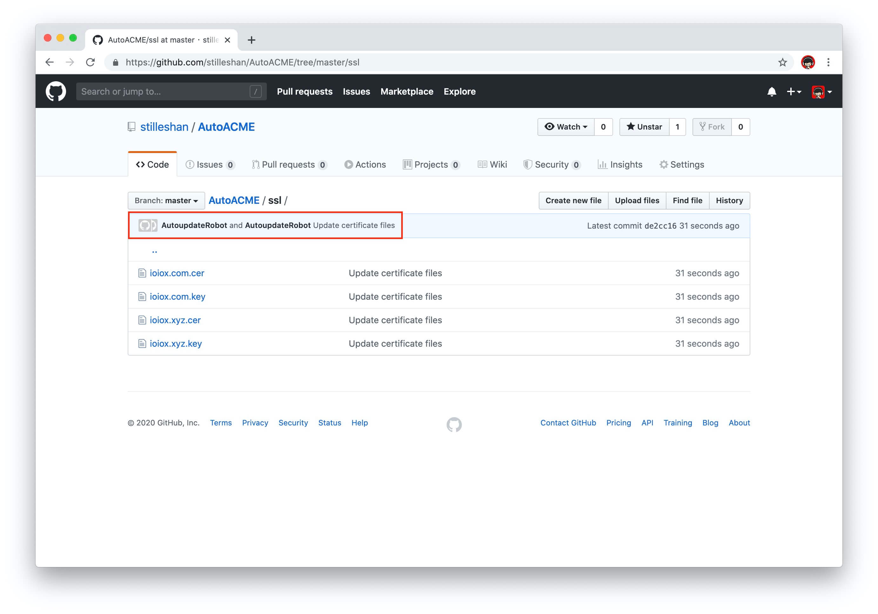Switch to the Projects tab

point(431,164)
